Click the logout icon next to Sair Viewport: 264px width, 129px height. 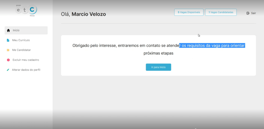(248, 13)
